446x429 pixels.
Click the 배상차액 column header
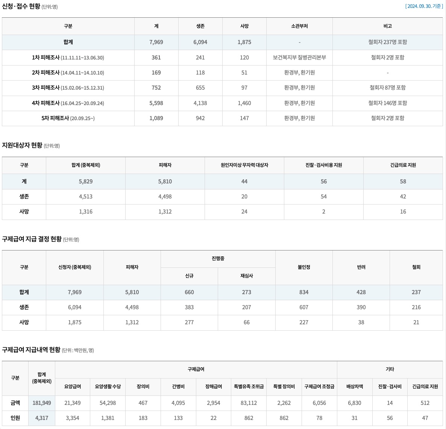point(354,386)
